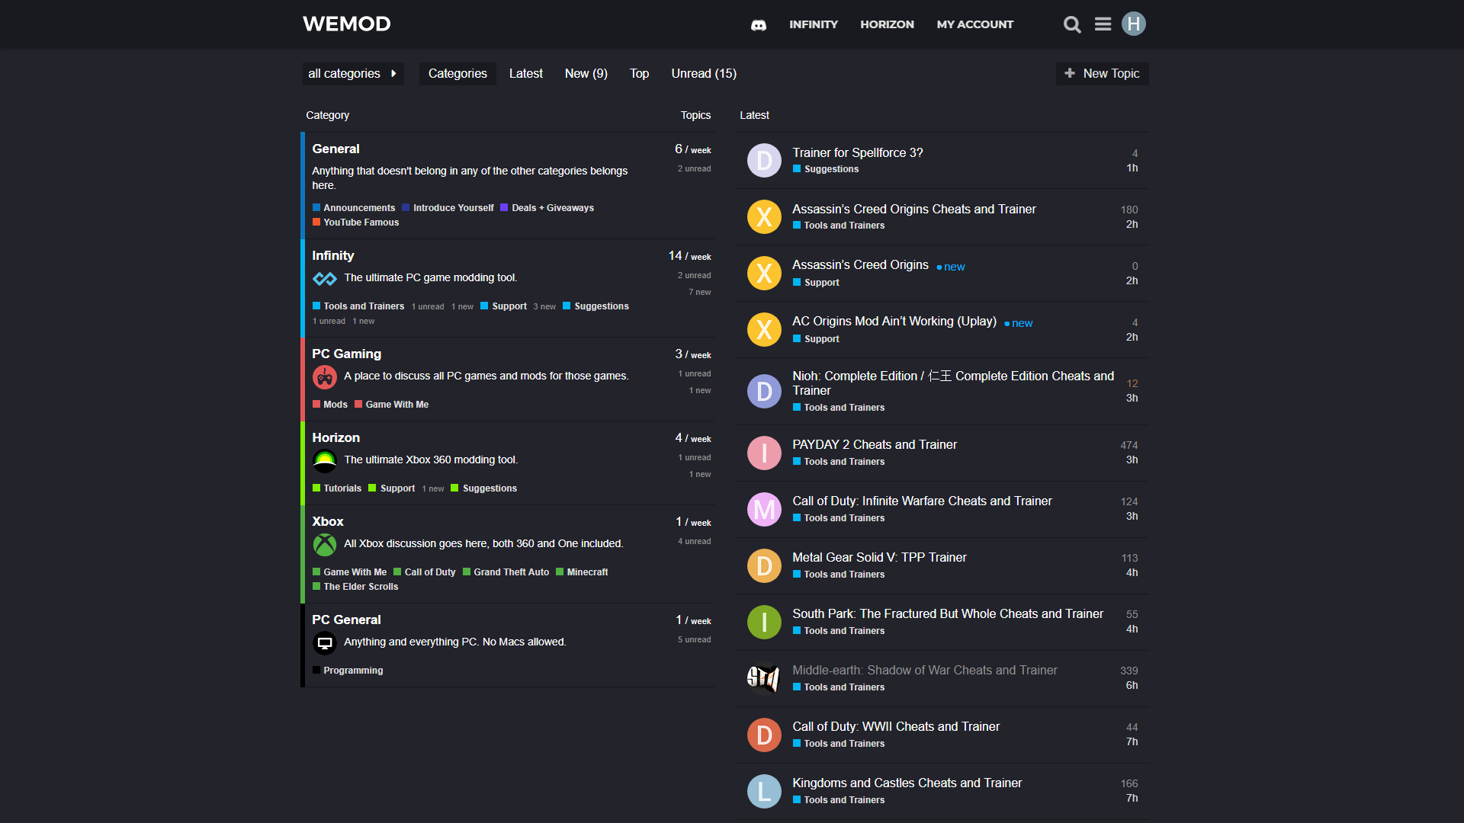Open the MY ACCOUNT nav item
Image resolution: width=1464 pixels, height=823 pixels.
point(975,24)
